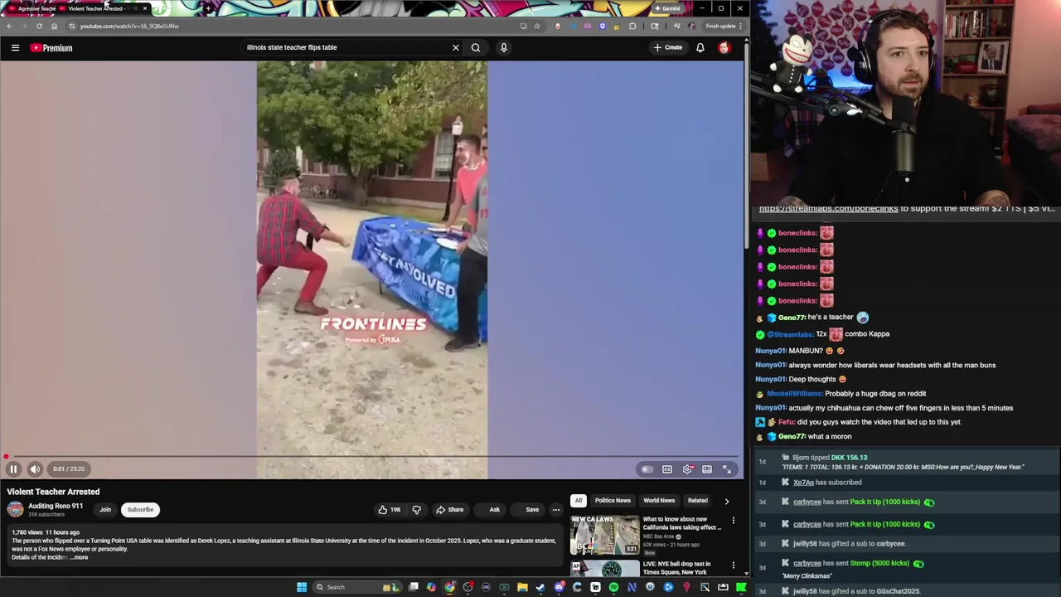Image resolution: width=1061 pixels, height=597 pixels.
Task: Bookmark this page with the star
Action: [537, 26]
